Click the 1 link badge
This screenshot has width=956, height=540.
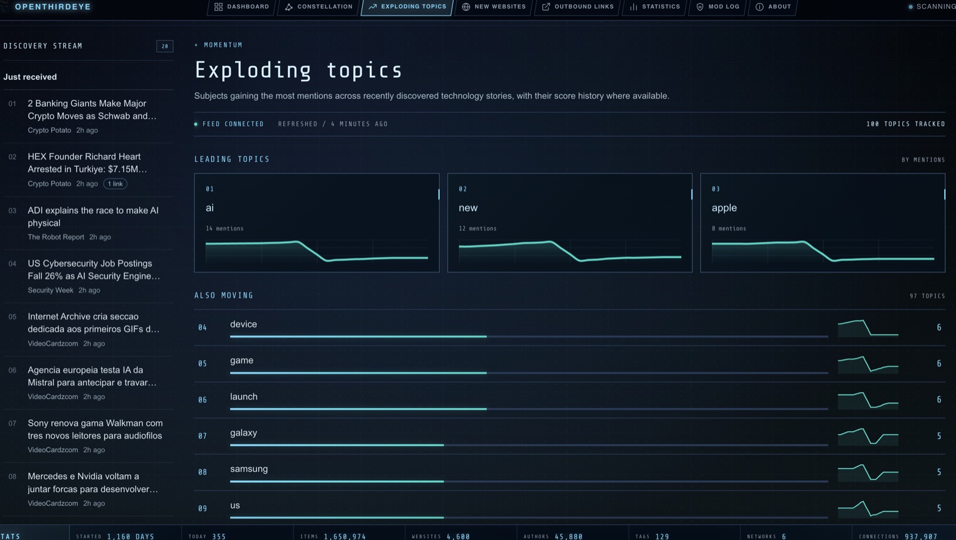click(x=115, y=184)
